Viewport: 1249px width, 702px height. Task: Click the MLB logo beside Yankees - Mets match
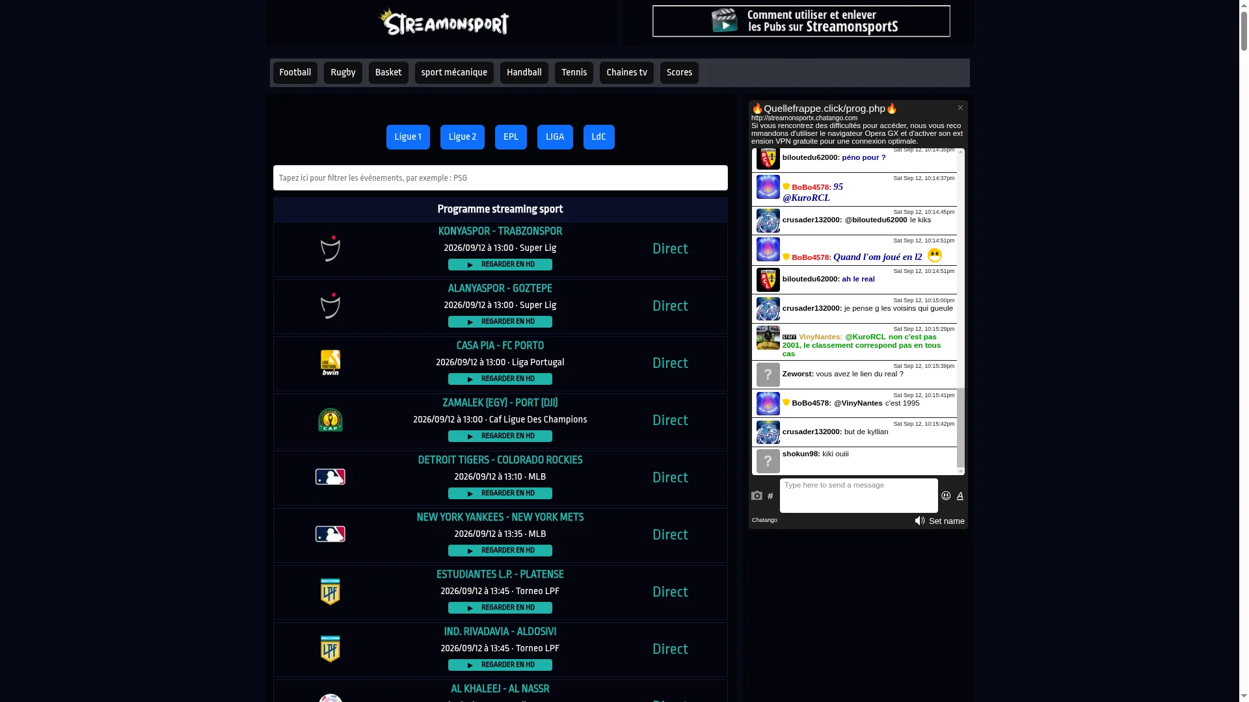tap(330, 534)
